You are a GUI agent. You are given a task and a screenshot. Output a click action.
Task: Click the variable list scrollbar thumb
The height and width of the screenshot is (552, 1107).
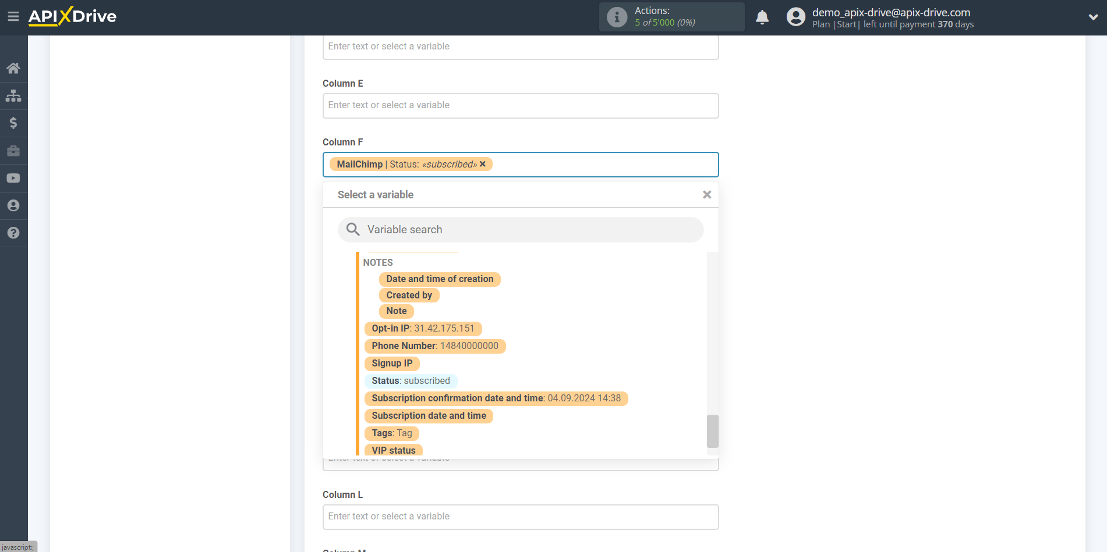[x=712, y=431]
